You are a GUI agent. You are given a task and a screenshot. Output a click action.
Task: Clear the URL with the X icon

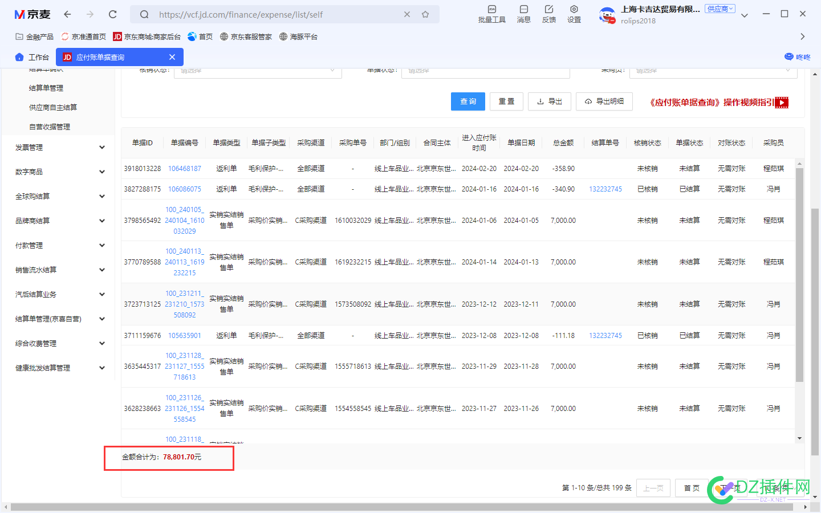[407, 14]
